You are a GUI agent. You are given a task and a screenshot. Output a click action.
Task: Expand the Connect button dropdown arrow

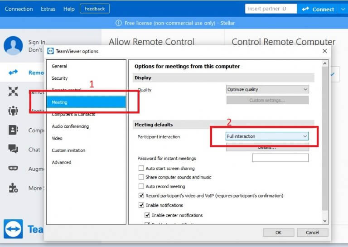point(343,9)
